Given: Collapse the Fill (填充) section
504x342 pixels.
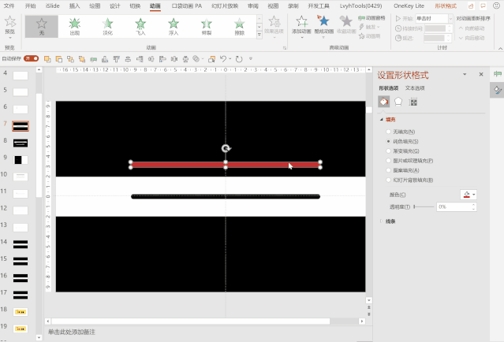Looking at the screenshot, I should (382, 120).
